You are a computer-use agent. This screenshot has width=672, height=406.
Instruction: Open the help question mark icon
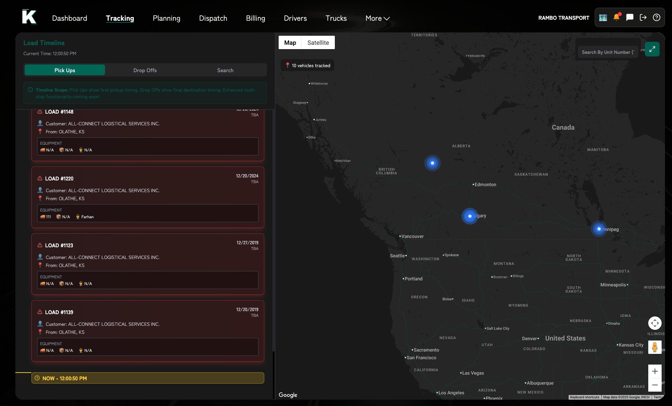(x=656, y=17)
